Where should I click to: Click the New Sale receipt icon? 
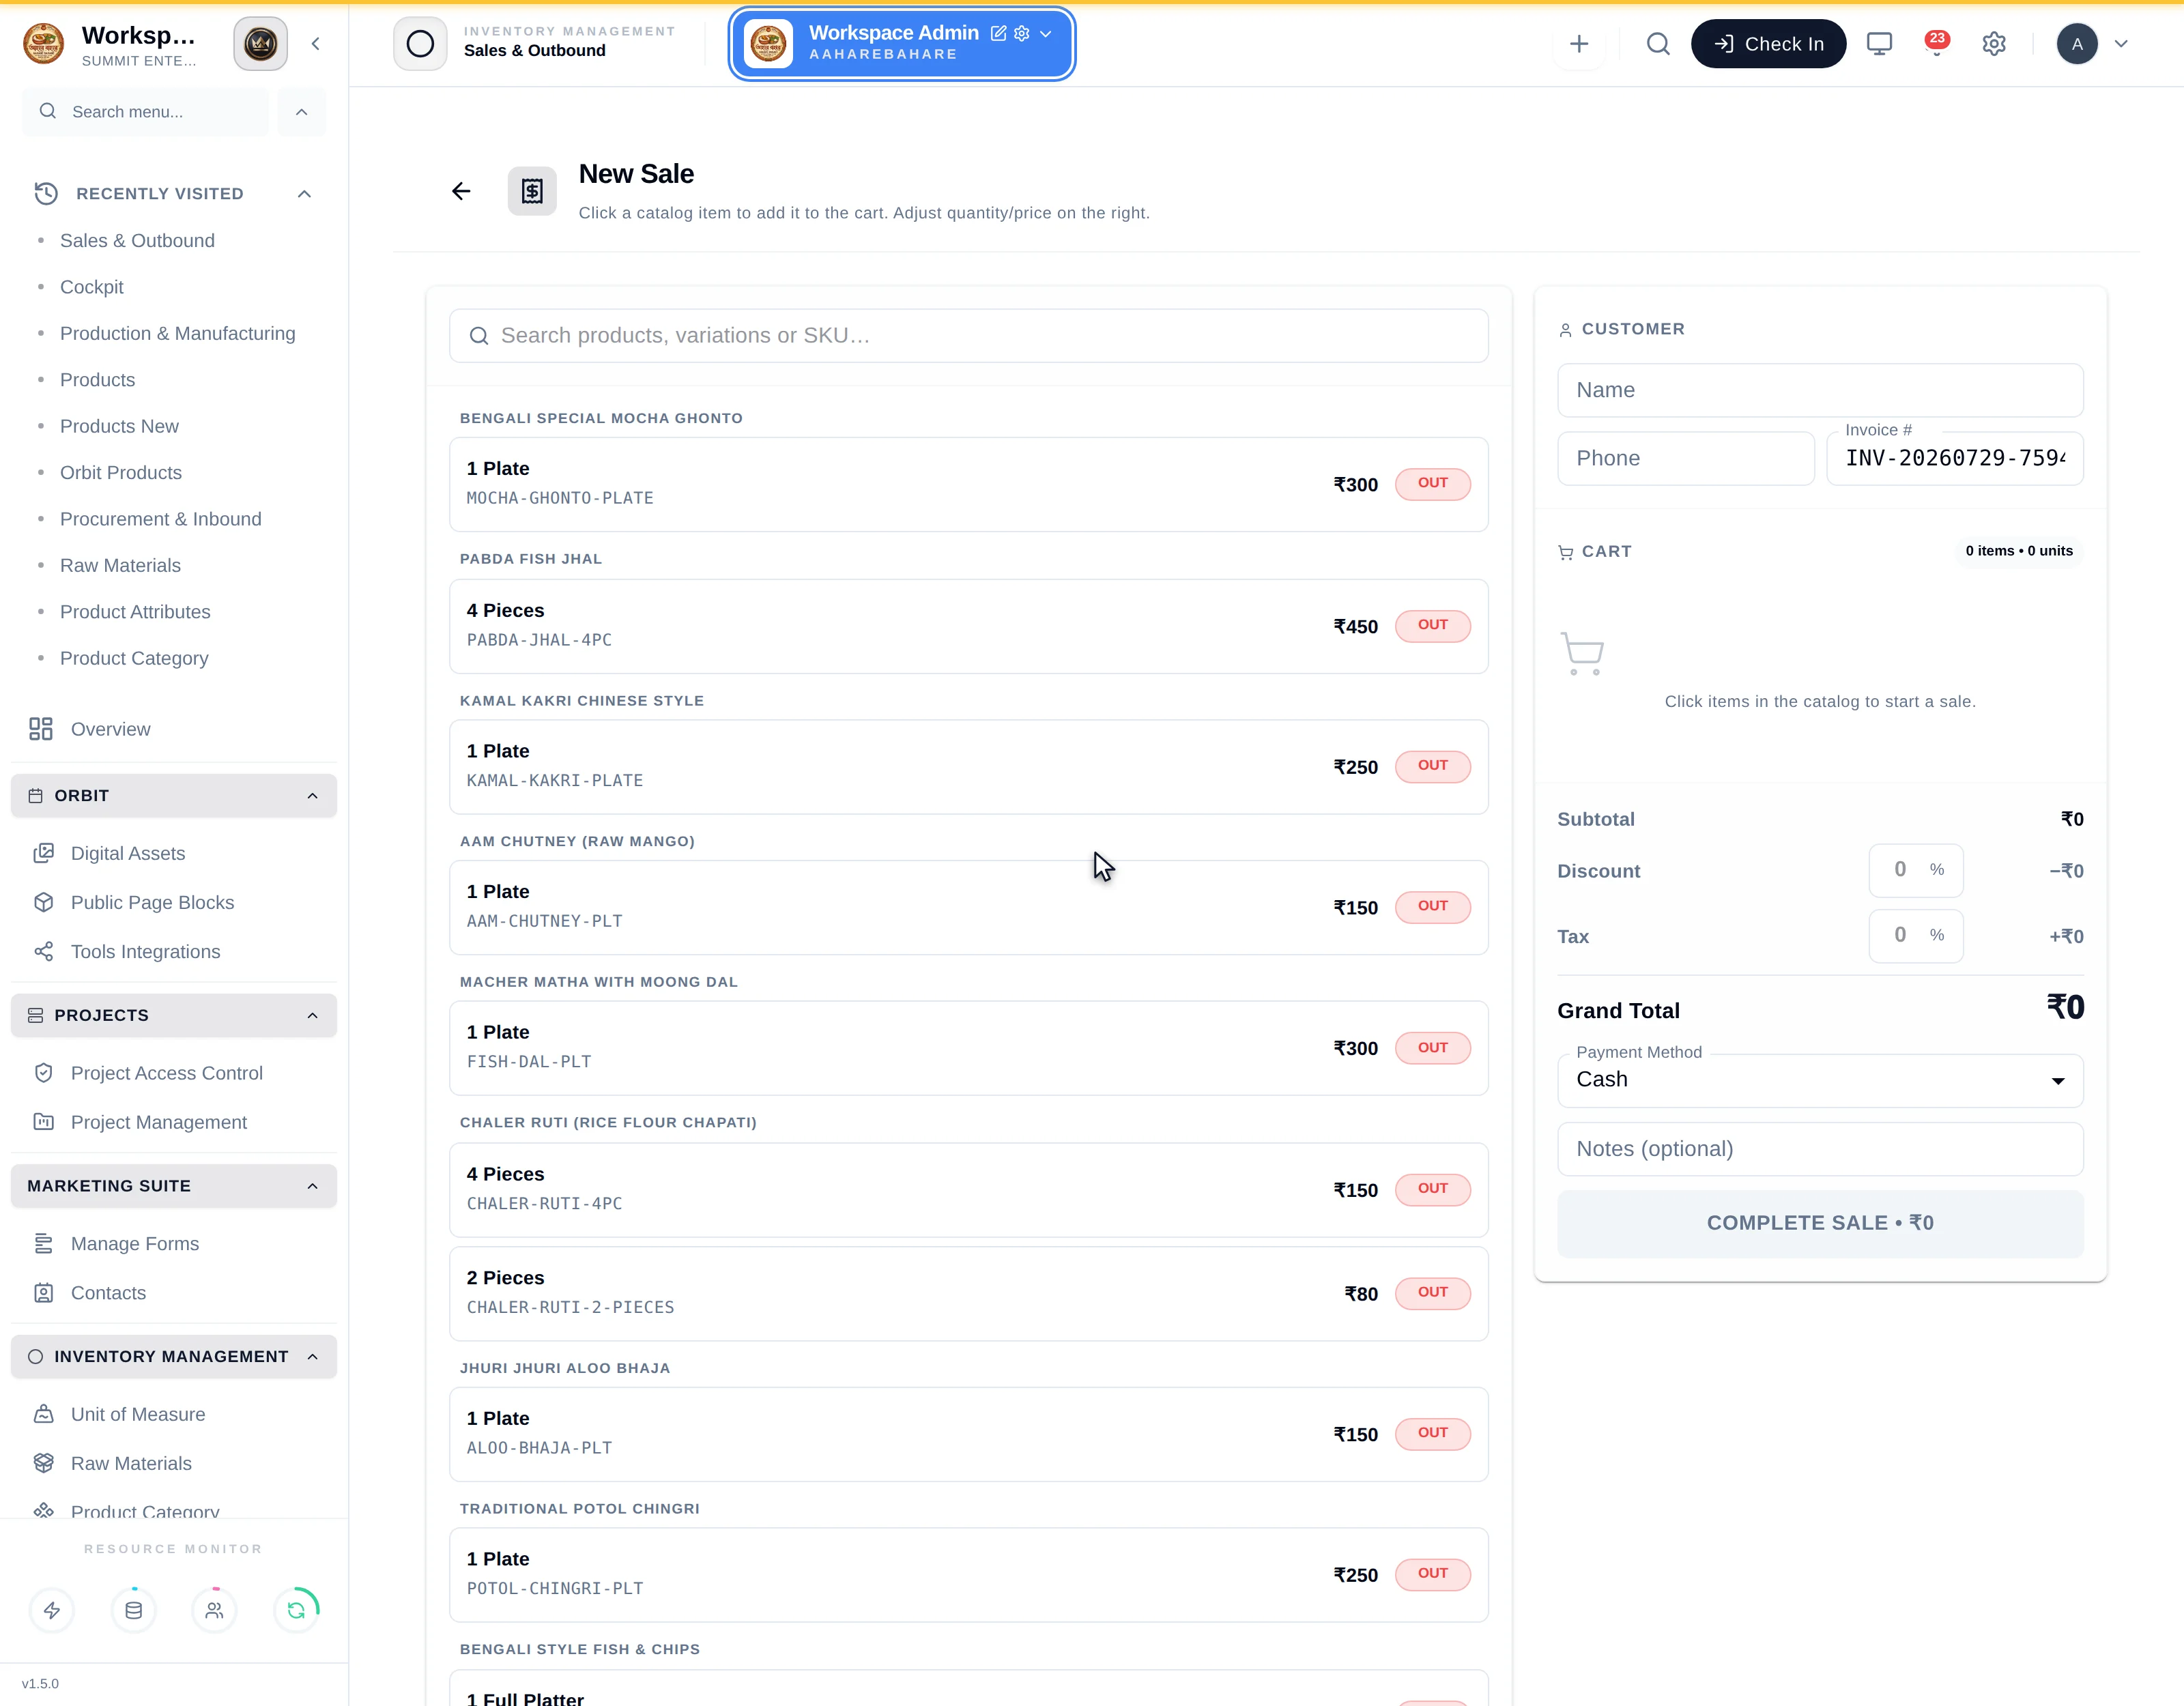coord(532,191)
